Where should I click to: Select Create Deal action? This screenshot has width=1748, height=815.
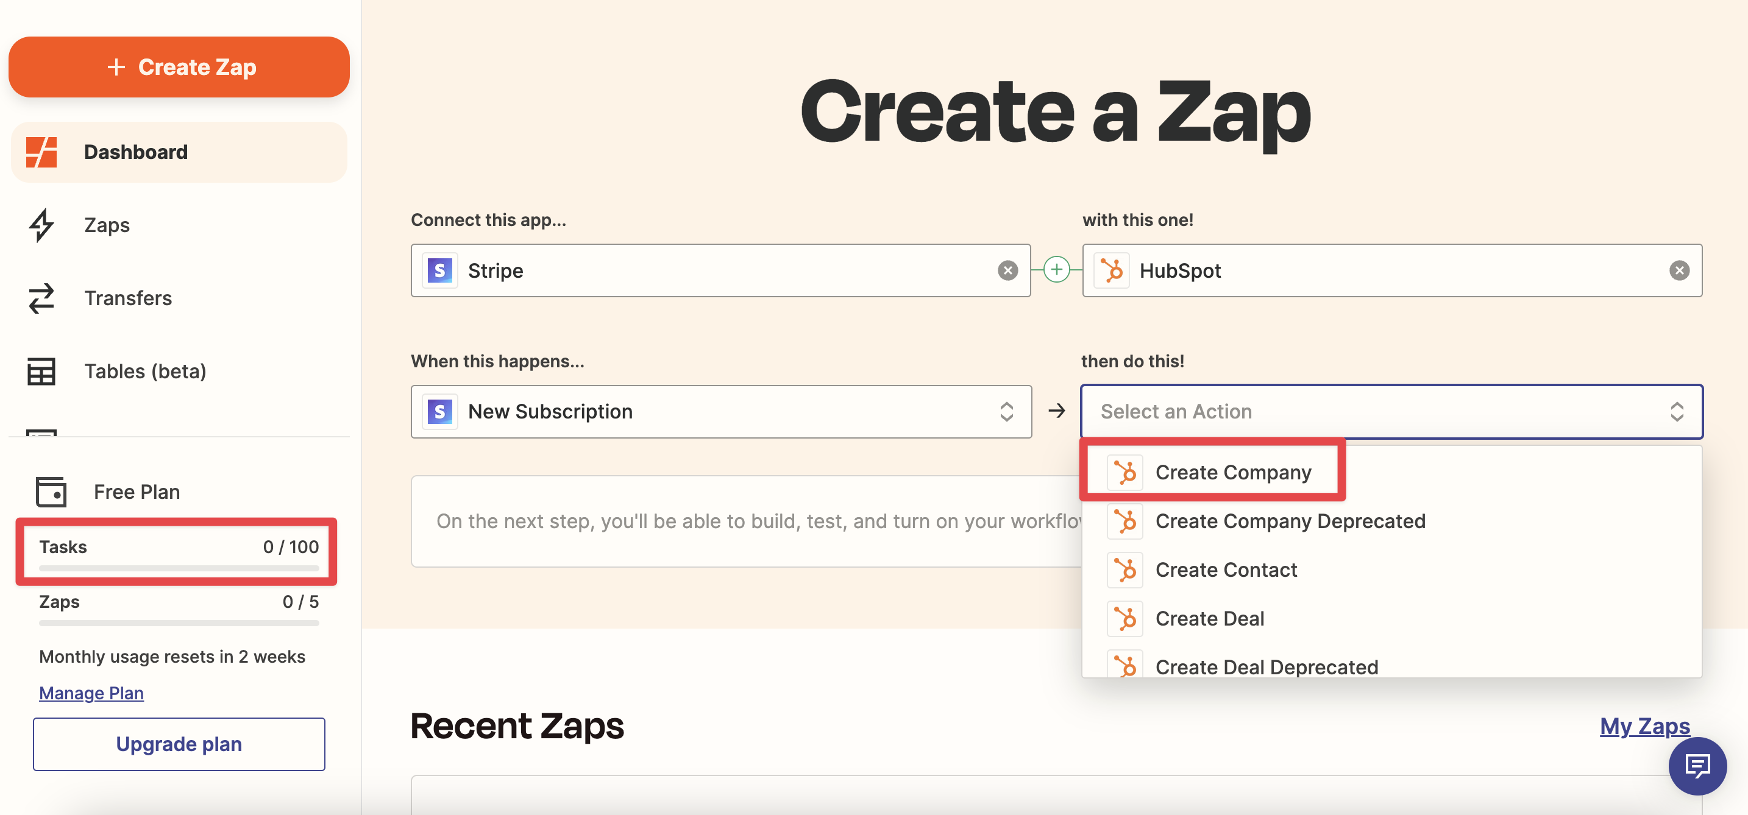coord(1391,619)
